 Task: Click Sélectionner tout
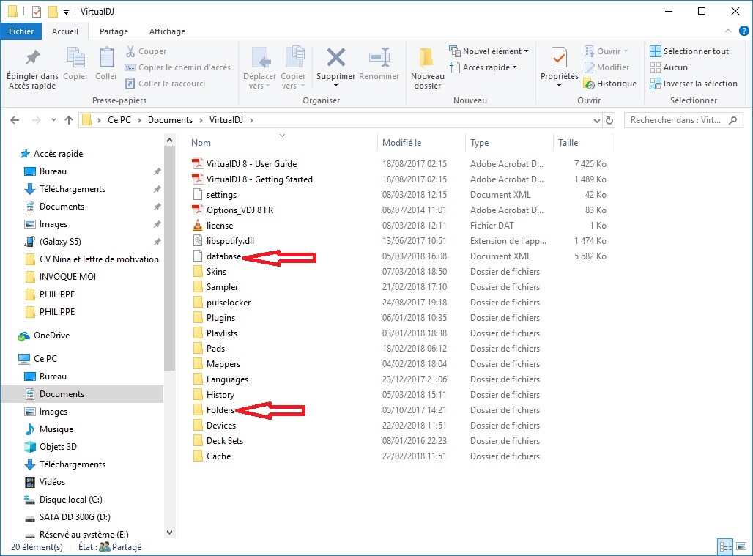(x=689, y=51)
